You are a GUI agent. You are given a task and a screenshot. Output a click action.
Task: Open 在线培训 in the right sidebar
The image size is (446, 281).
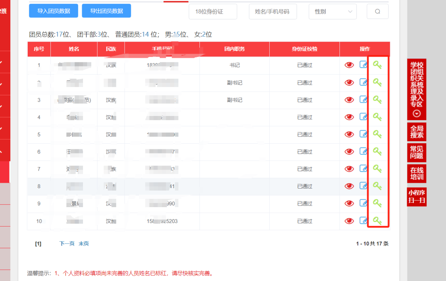click(x=416, y=174)
